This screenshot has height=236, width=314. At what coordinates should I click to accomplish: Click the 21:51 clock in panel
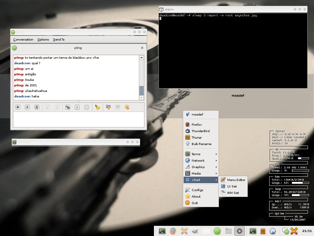[307, 231]
